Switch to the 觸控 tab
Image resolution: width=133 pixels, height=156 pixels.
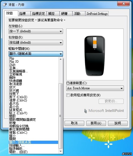click(x=53, y=13)
